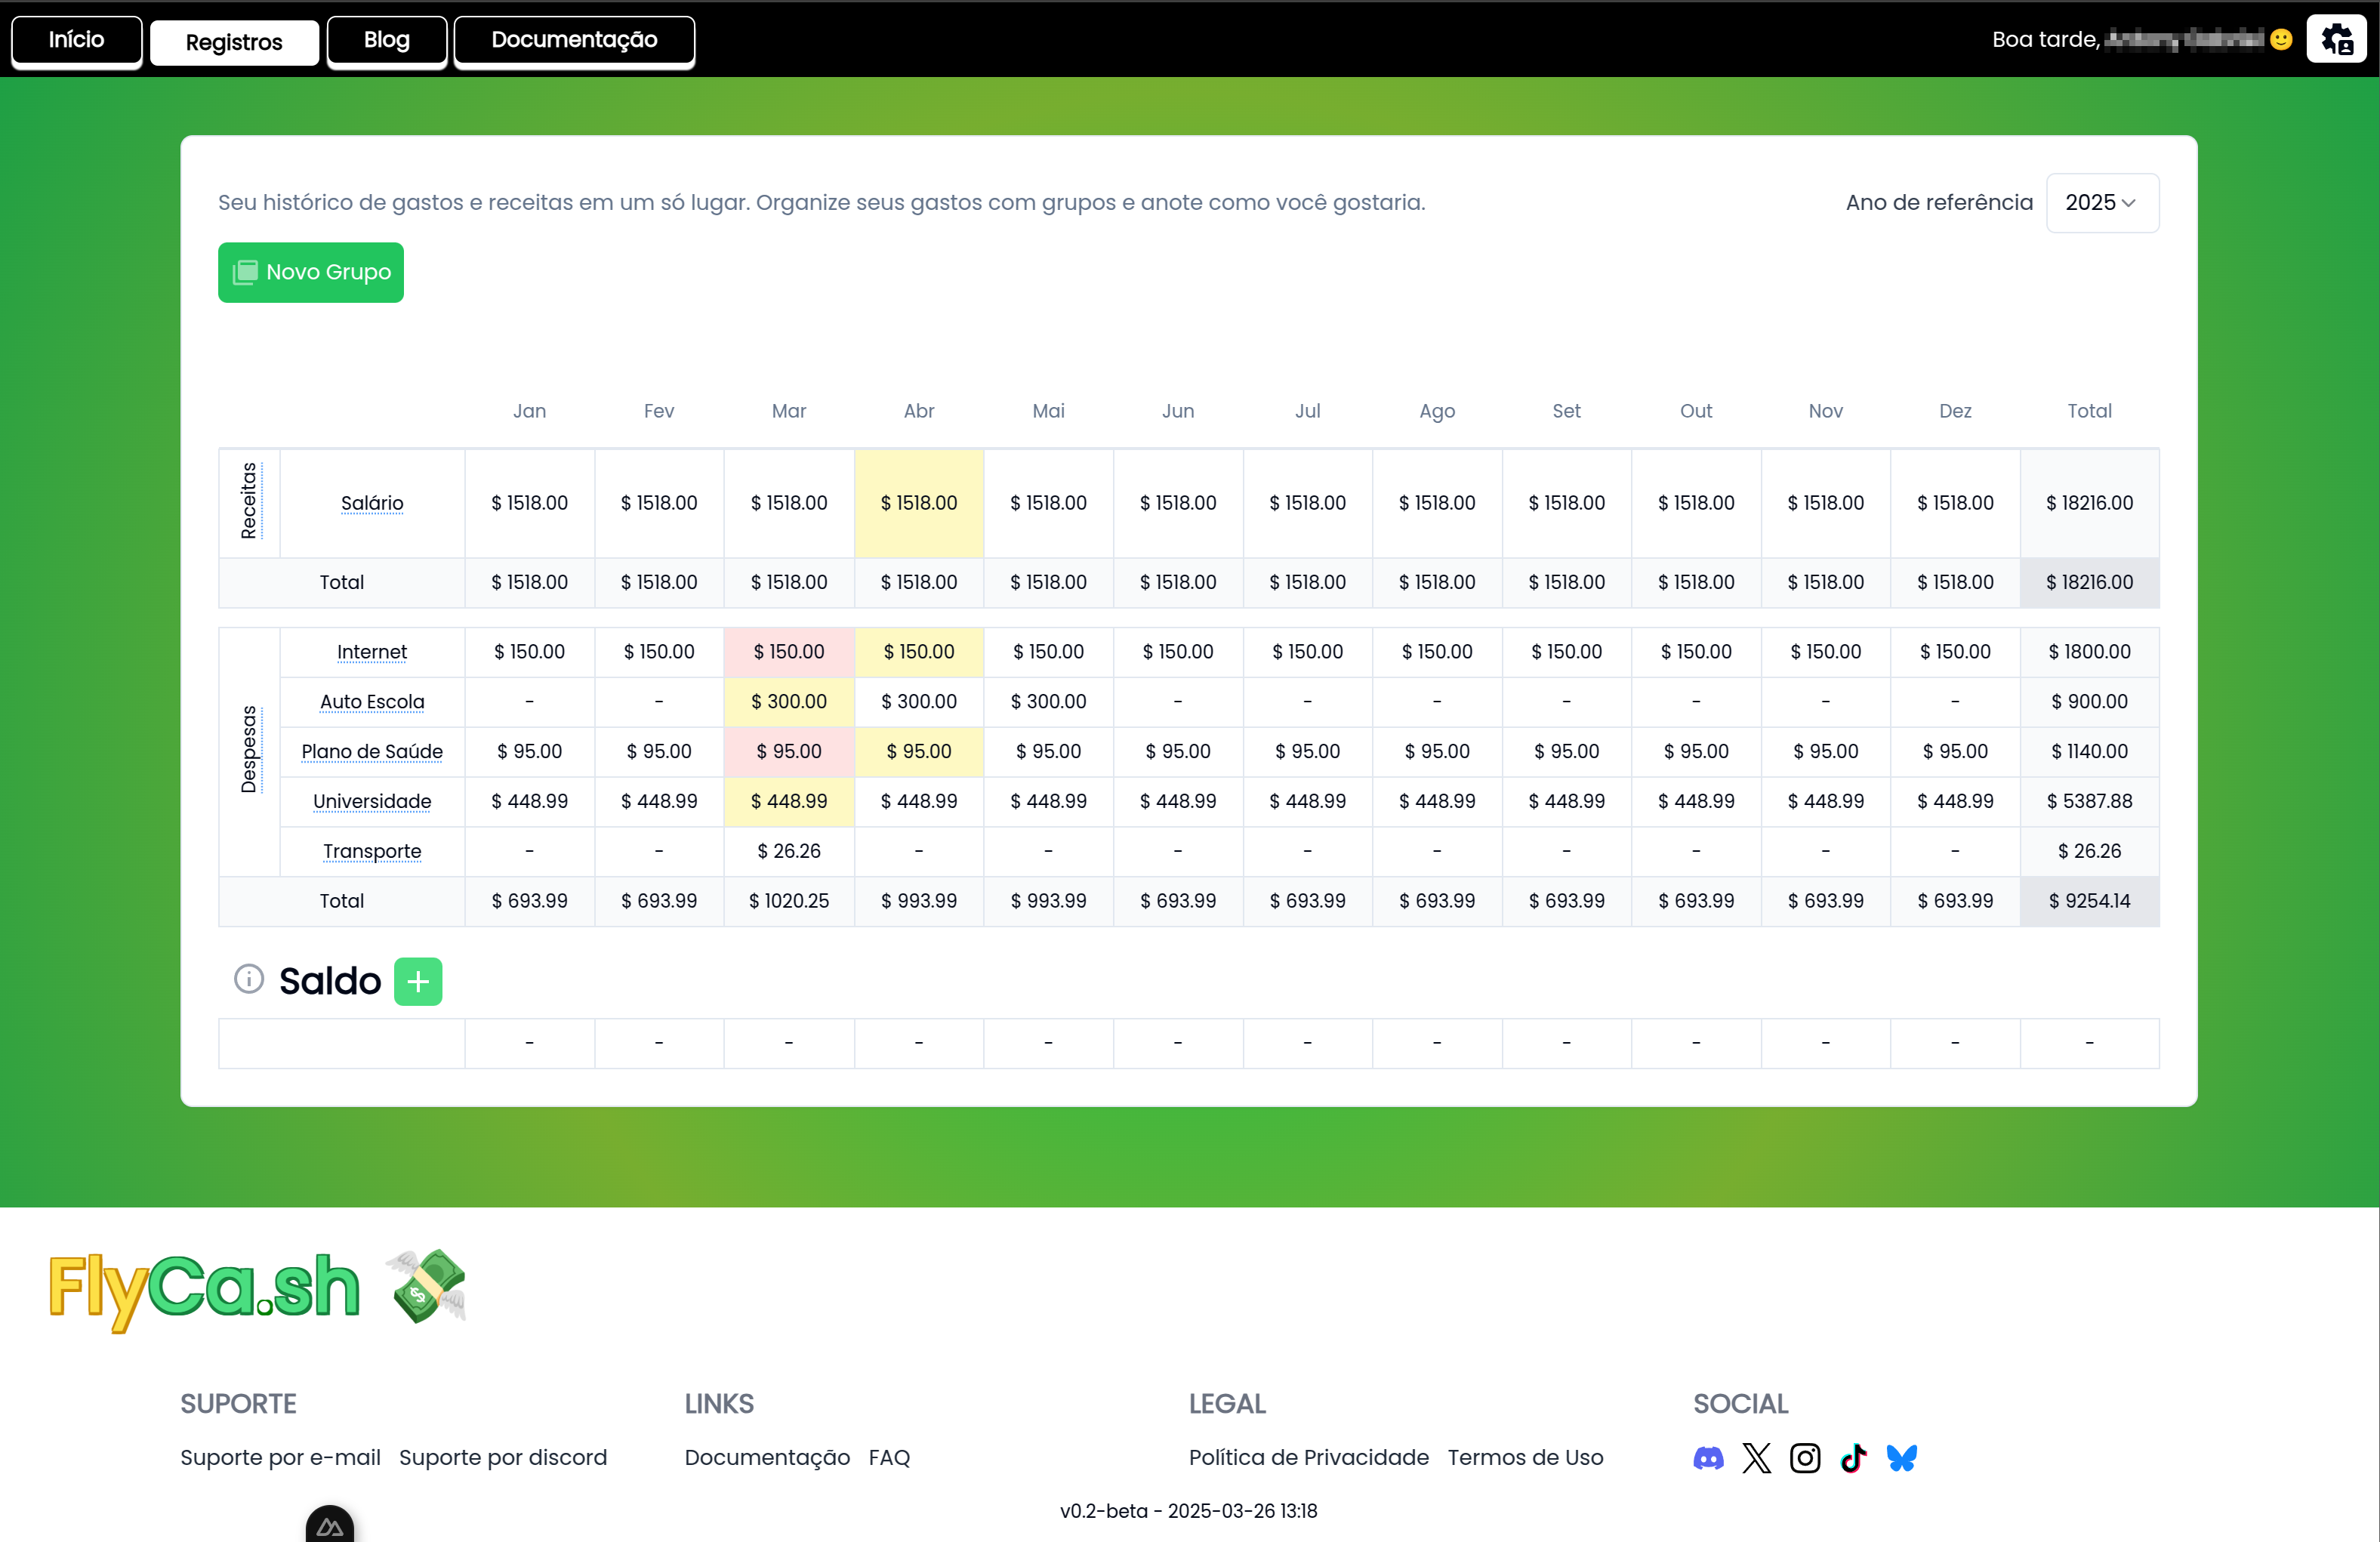Click the Total column header
This screenshot has height=1542, width=2380.
tap(2089, 411)
